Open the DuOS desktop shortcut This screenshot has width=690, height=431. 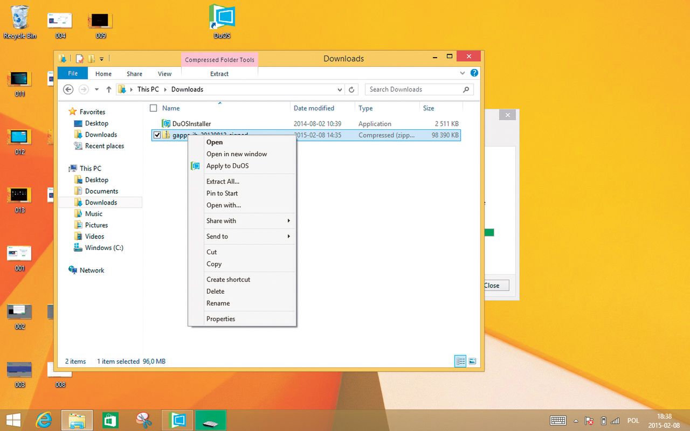tap(222, 22)
